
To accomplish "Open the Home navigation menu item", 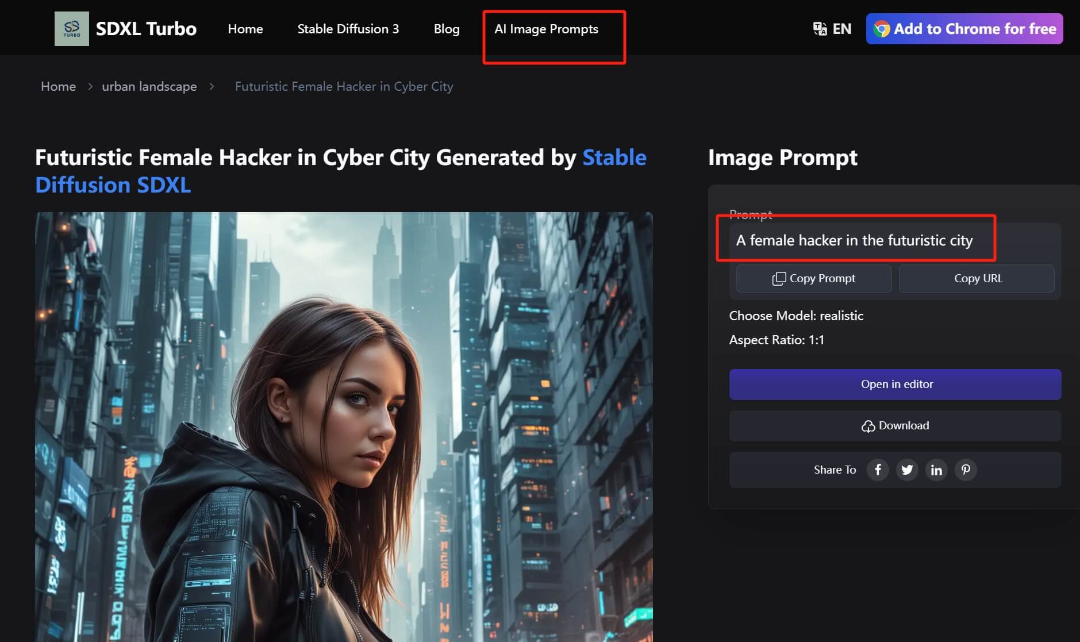I will [x=245, y=29].
